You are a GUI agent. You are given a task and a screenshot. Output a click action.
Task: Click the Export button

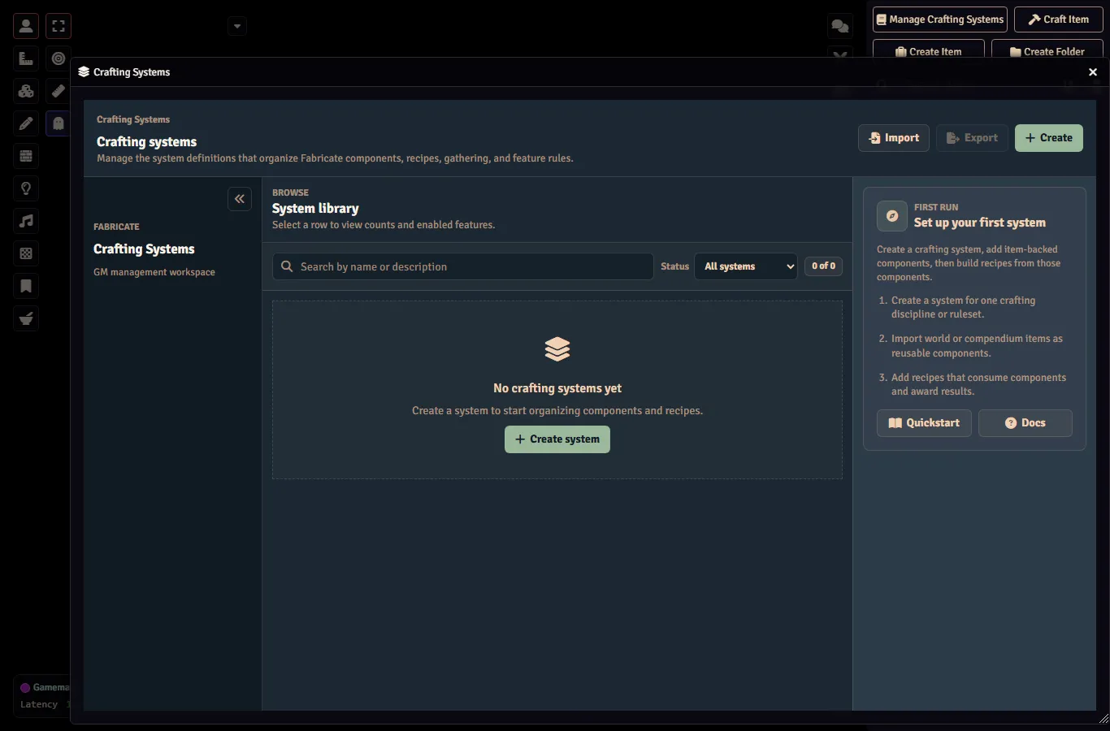[972, 138]
